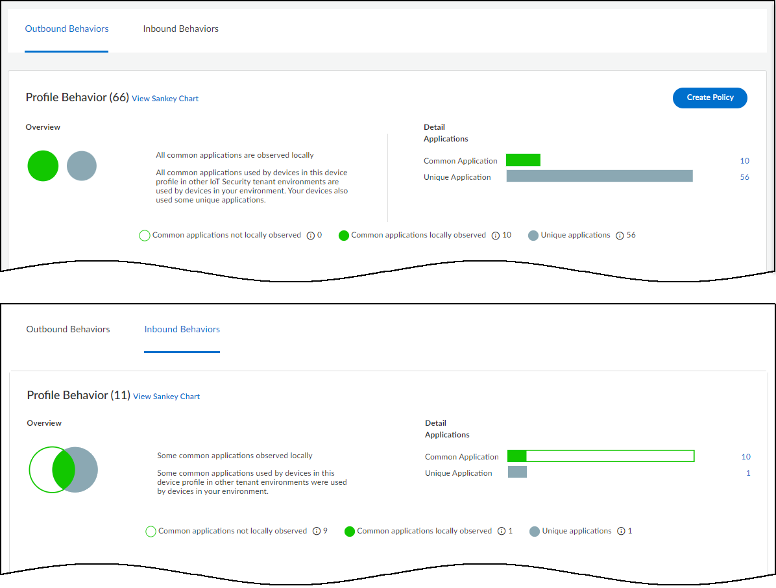
Task: Click outbound 'Common applications not locally observed' label
Action: [x=226, y=235]
